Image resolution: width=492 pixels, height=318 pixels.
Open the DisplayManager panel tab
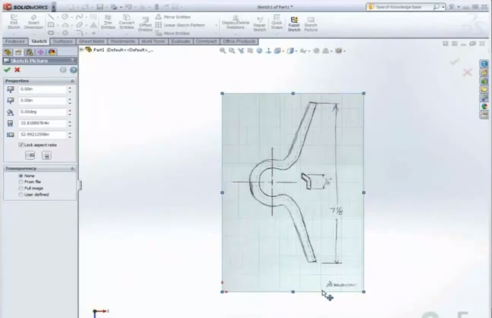pyautogui.click(x=52, y=52)
